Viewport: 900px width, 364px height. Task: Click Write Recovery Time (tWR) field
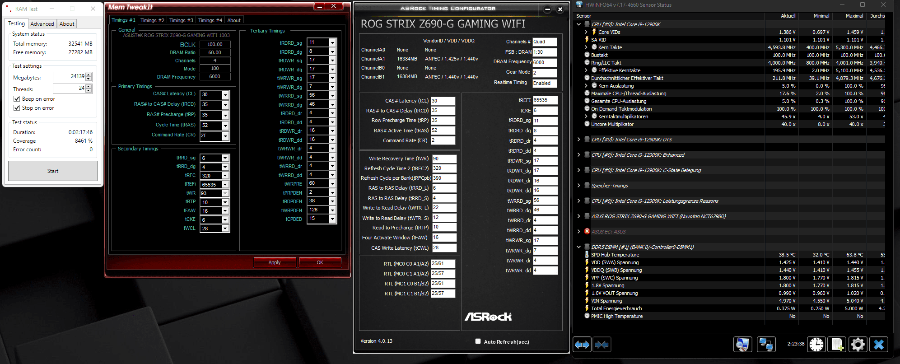(x=444, y=159)
